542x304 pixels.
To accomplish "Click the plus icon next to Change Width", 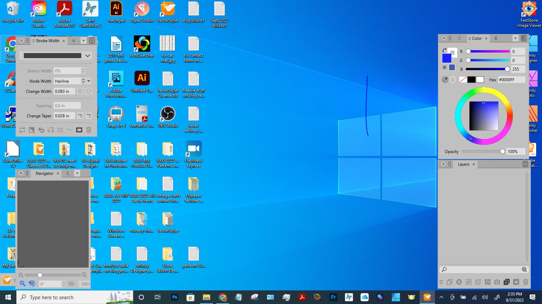I will click(80, 91).
